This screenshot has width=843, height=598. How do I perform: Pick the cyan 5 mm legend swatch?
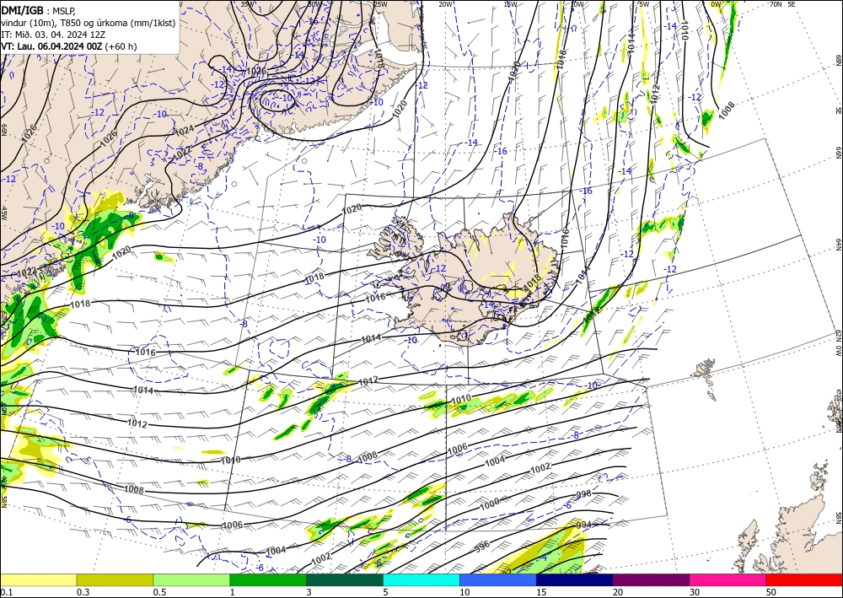point(421,579)
